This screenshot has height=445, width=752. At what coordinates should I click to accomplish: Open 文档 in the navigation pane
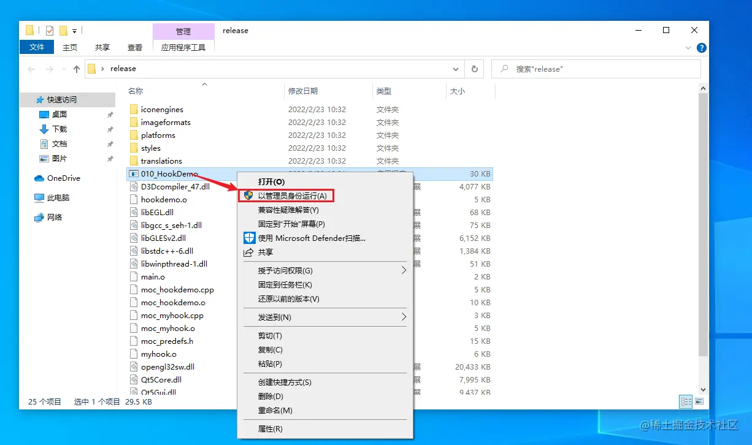pyautogui.click(x=59, y=144)
